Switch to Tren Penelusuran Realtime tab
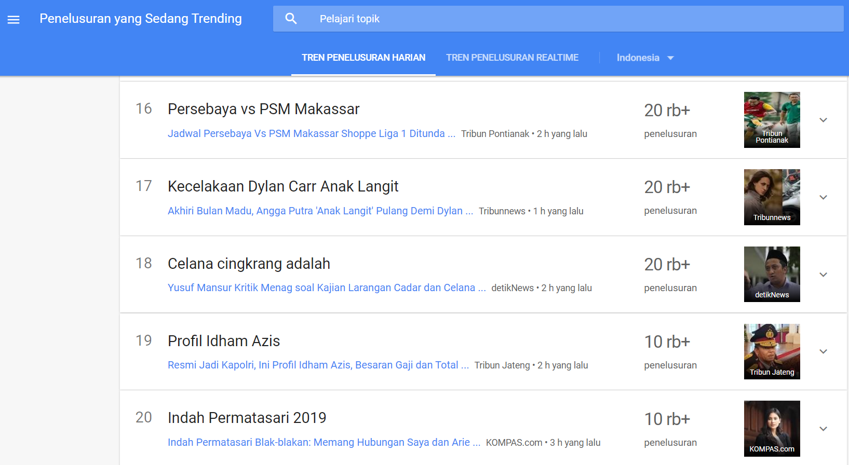Viewport: 849px width, 465px height. point(512,58)
